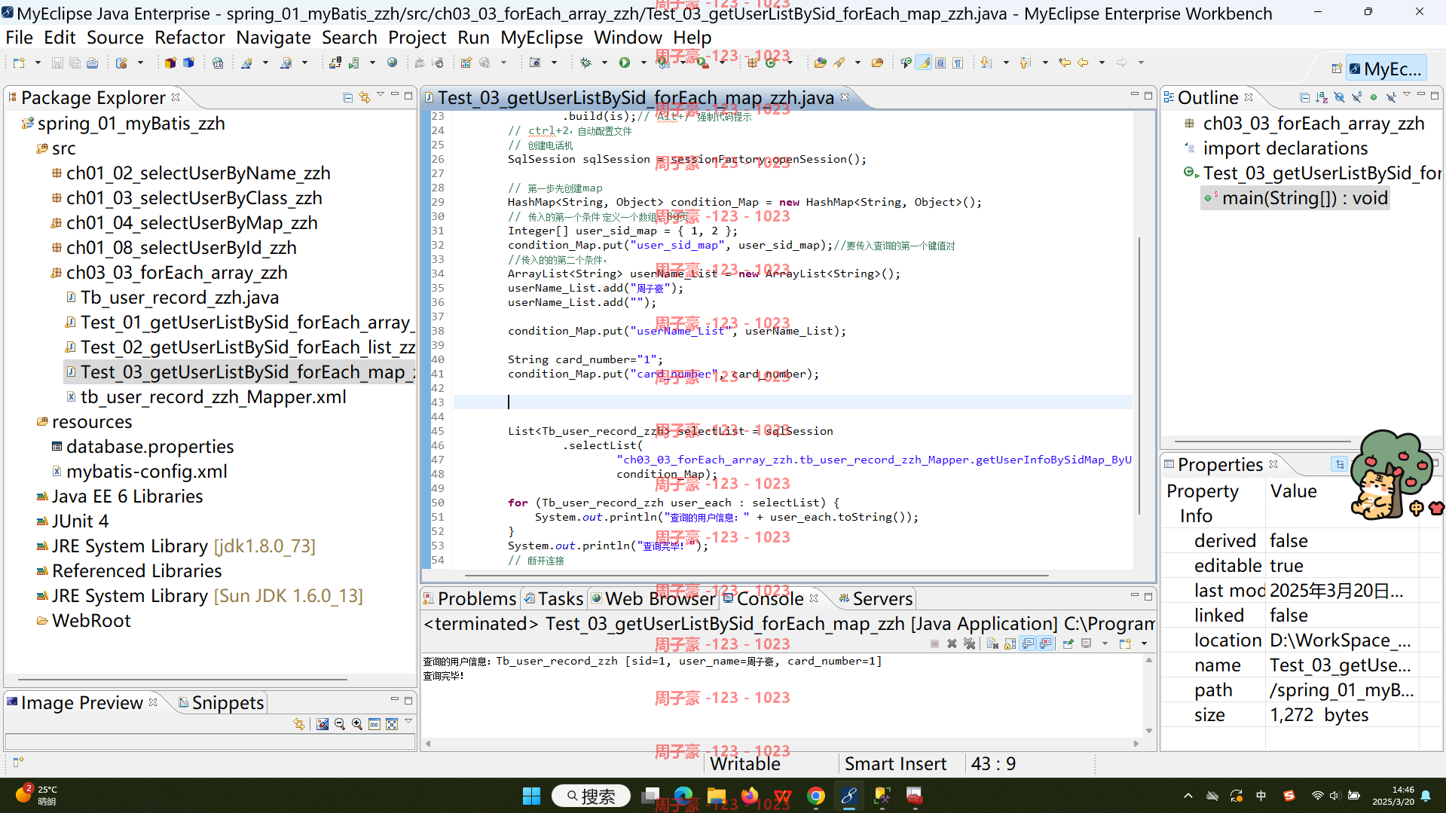Toggle Hide Static Members in Outline
The height and width of the screenshot is (813, 1446).
coord(1356,97)
